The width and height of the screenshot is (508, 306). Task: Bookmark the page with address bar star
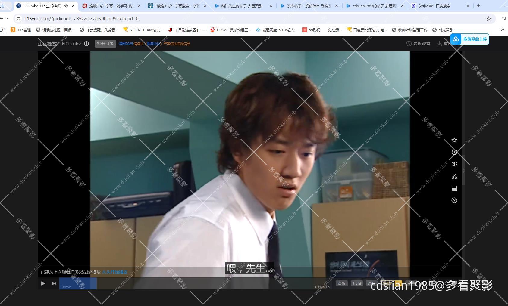click(489, 18)
